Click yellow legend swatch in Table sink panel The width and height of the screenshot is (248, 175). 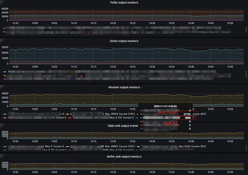click(67, 147)
